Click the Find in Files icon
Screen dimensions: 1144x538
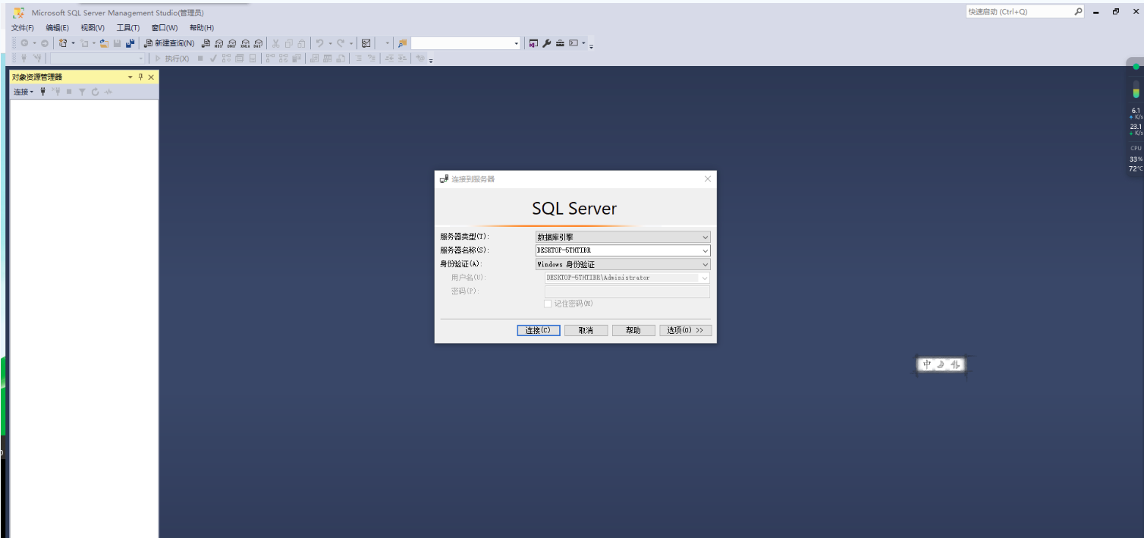pos(402,43)
